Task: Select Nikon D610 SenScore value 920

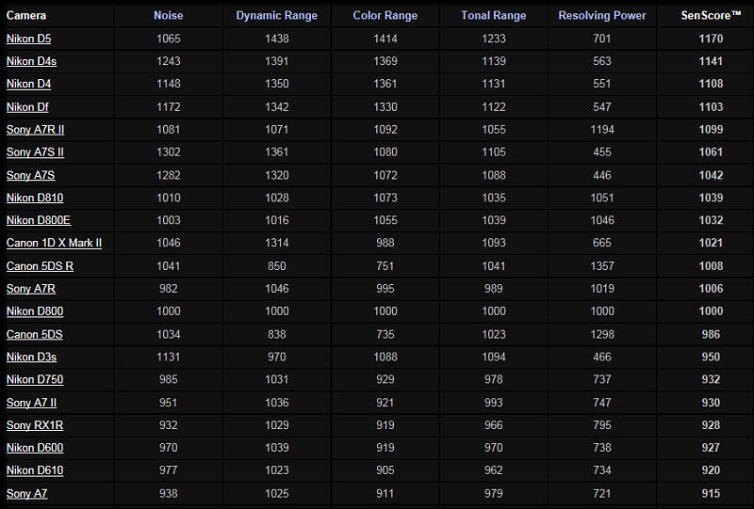Action: (x=711, y=469)
